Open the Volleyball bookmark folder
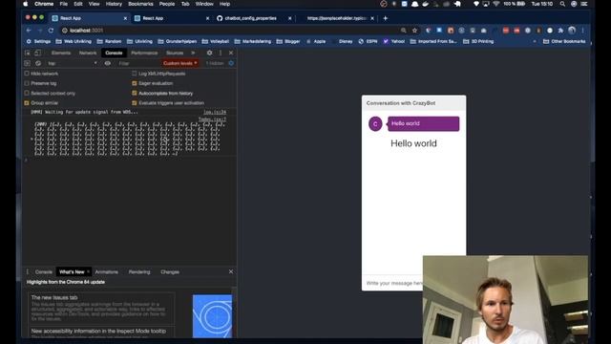The width and height of the screenshot is (611, 344). [215, 41]
